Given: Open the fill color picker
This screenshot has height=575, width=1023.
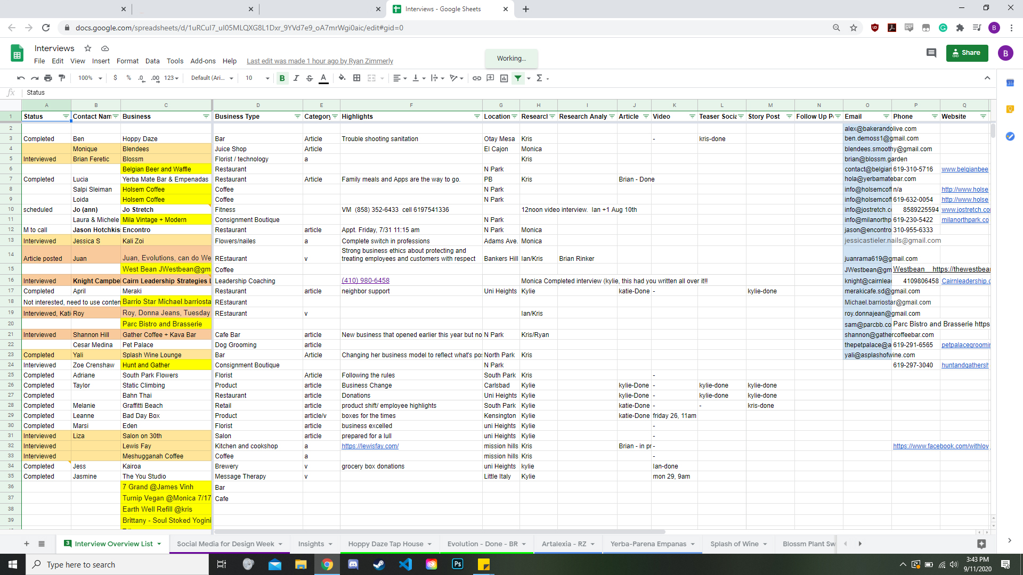Looking at the screenshot, I should tap(342, 78).
